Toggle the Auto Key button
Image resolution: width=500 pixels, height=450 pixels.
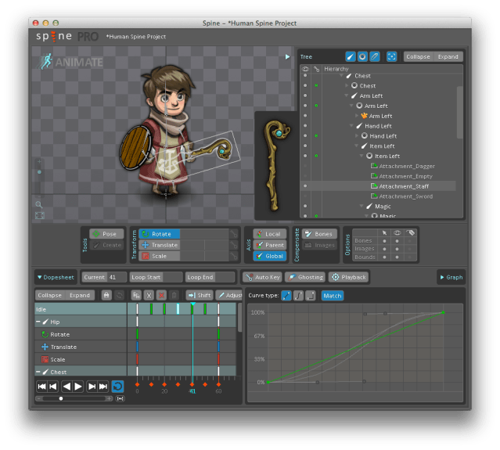point(262,277)
